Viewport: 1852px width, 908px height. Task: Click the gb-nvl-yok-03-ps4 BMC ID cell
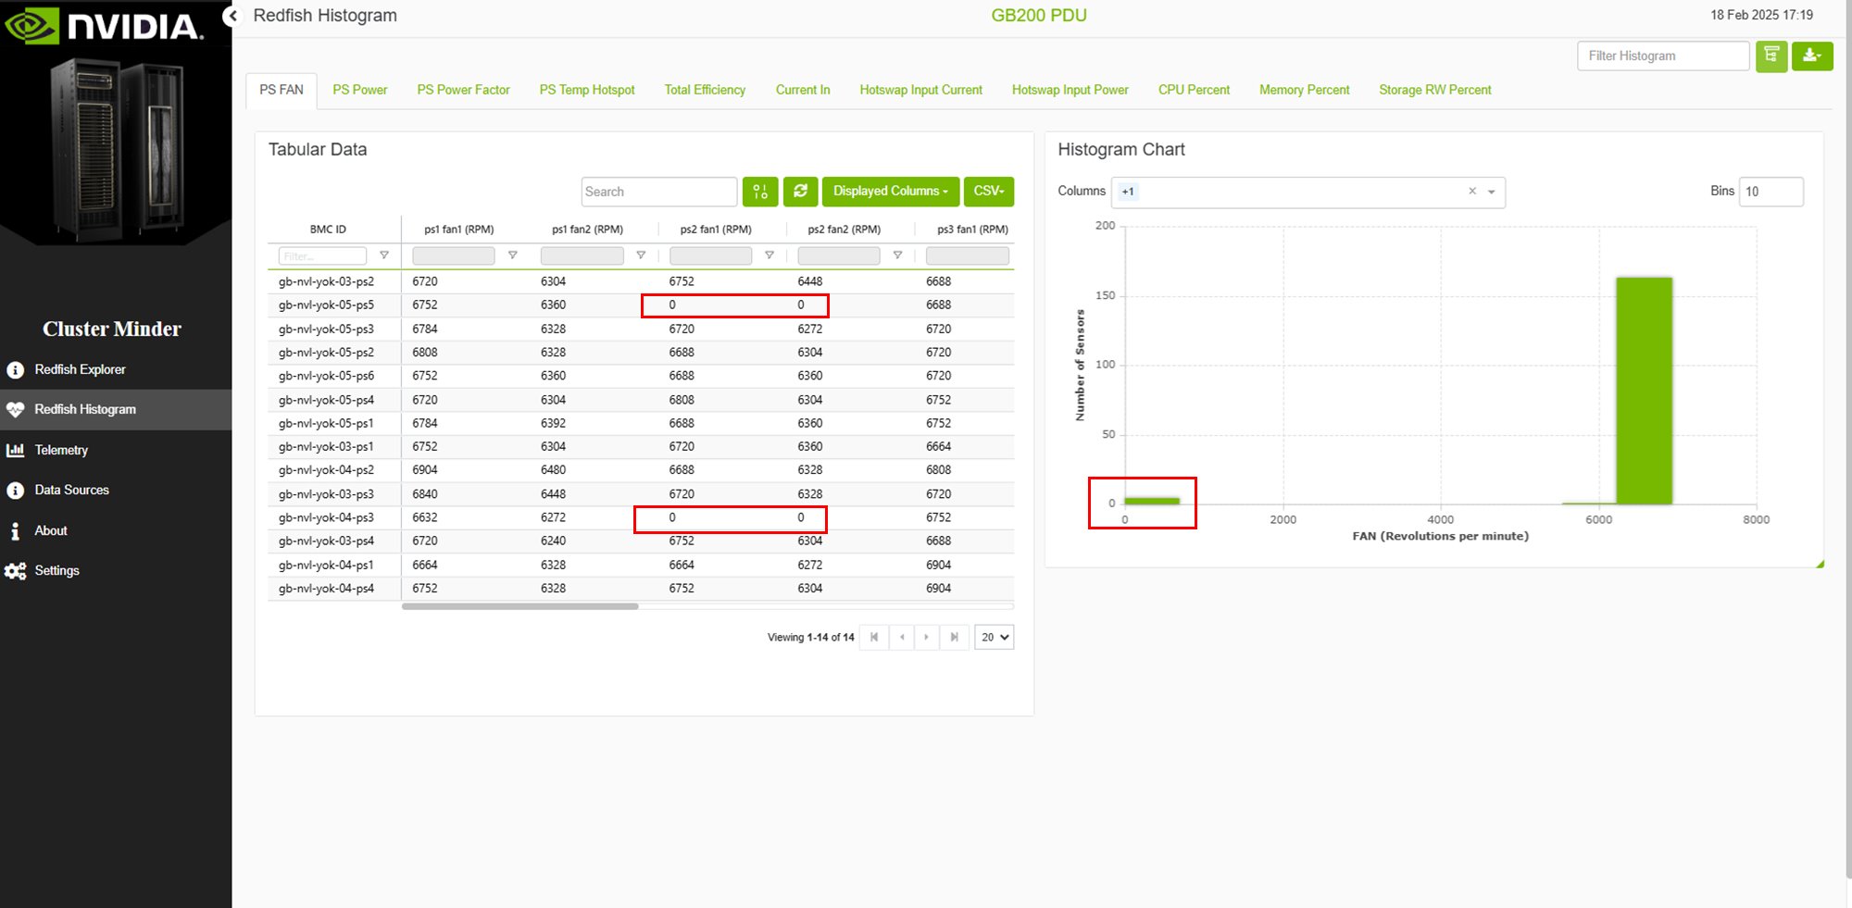point(327,541)
